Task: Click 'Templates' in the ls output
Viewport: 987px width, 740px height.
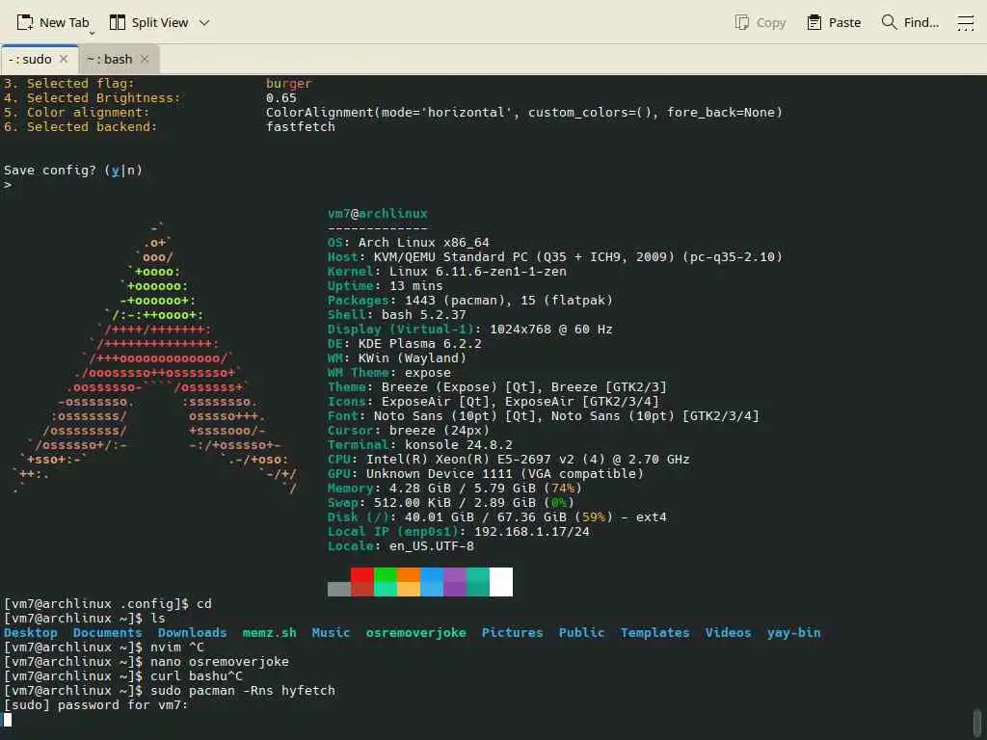Action: (655, 633)
